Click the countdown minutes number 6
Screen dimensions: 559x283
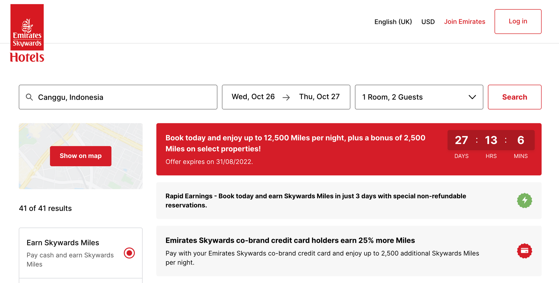(x=521, y=140)
